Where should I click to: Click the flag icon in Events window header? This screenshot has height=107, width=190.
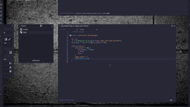[41, 26]
